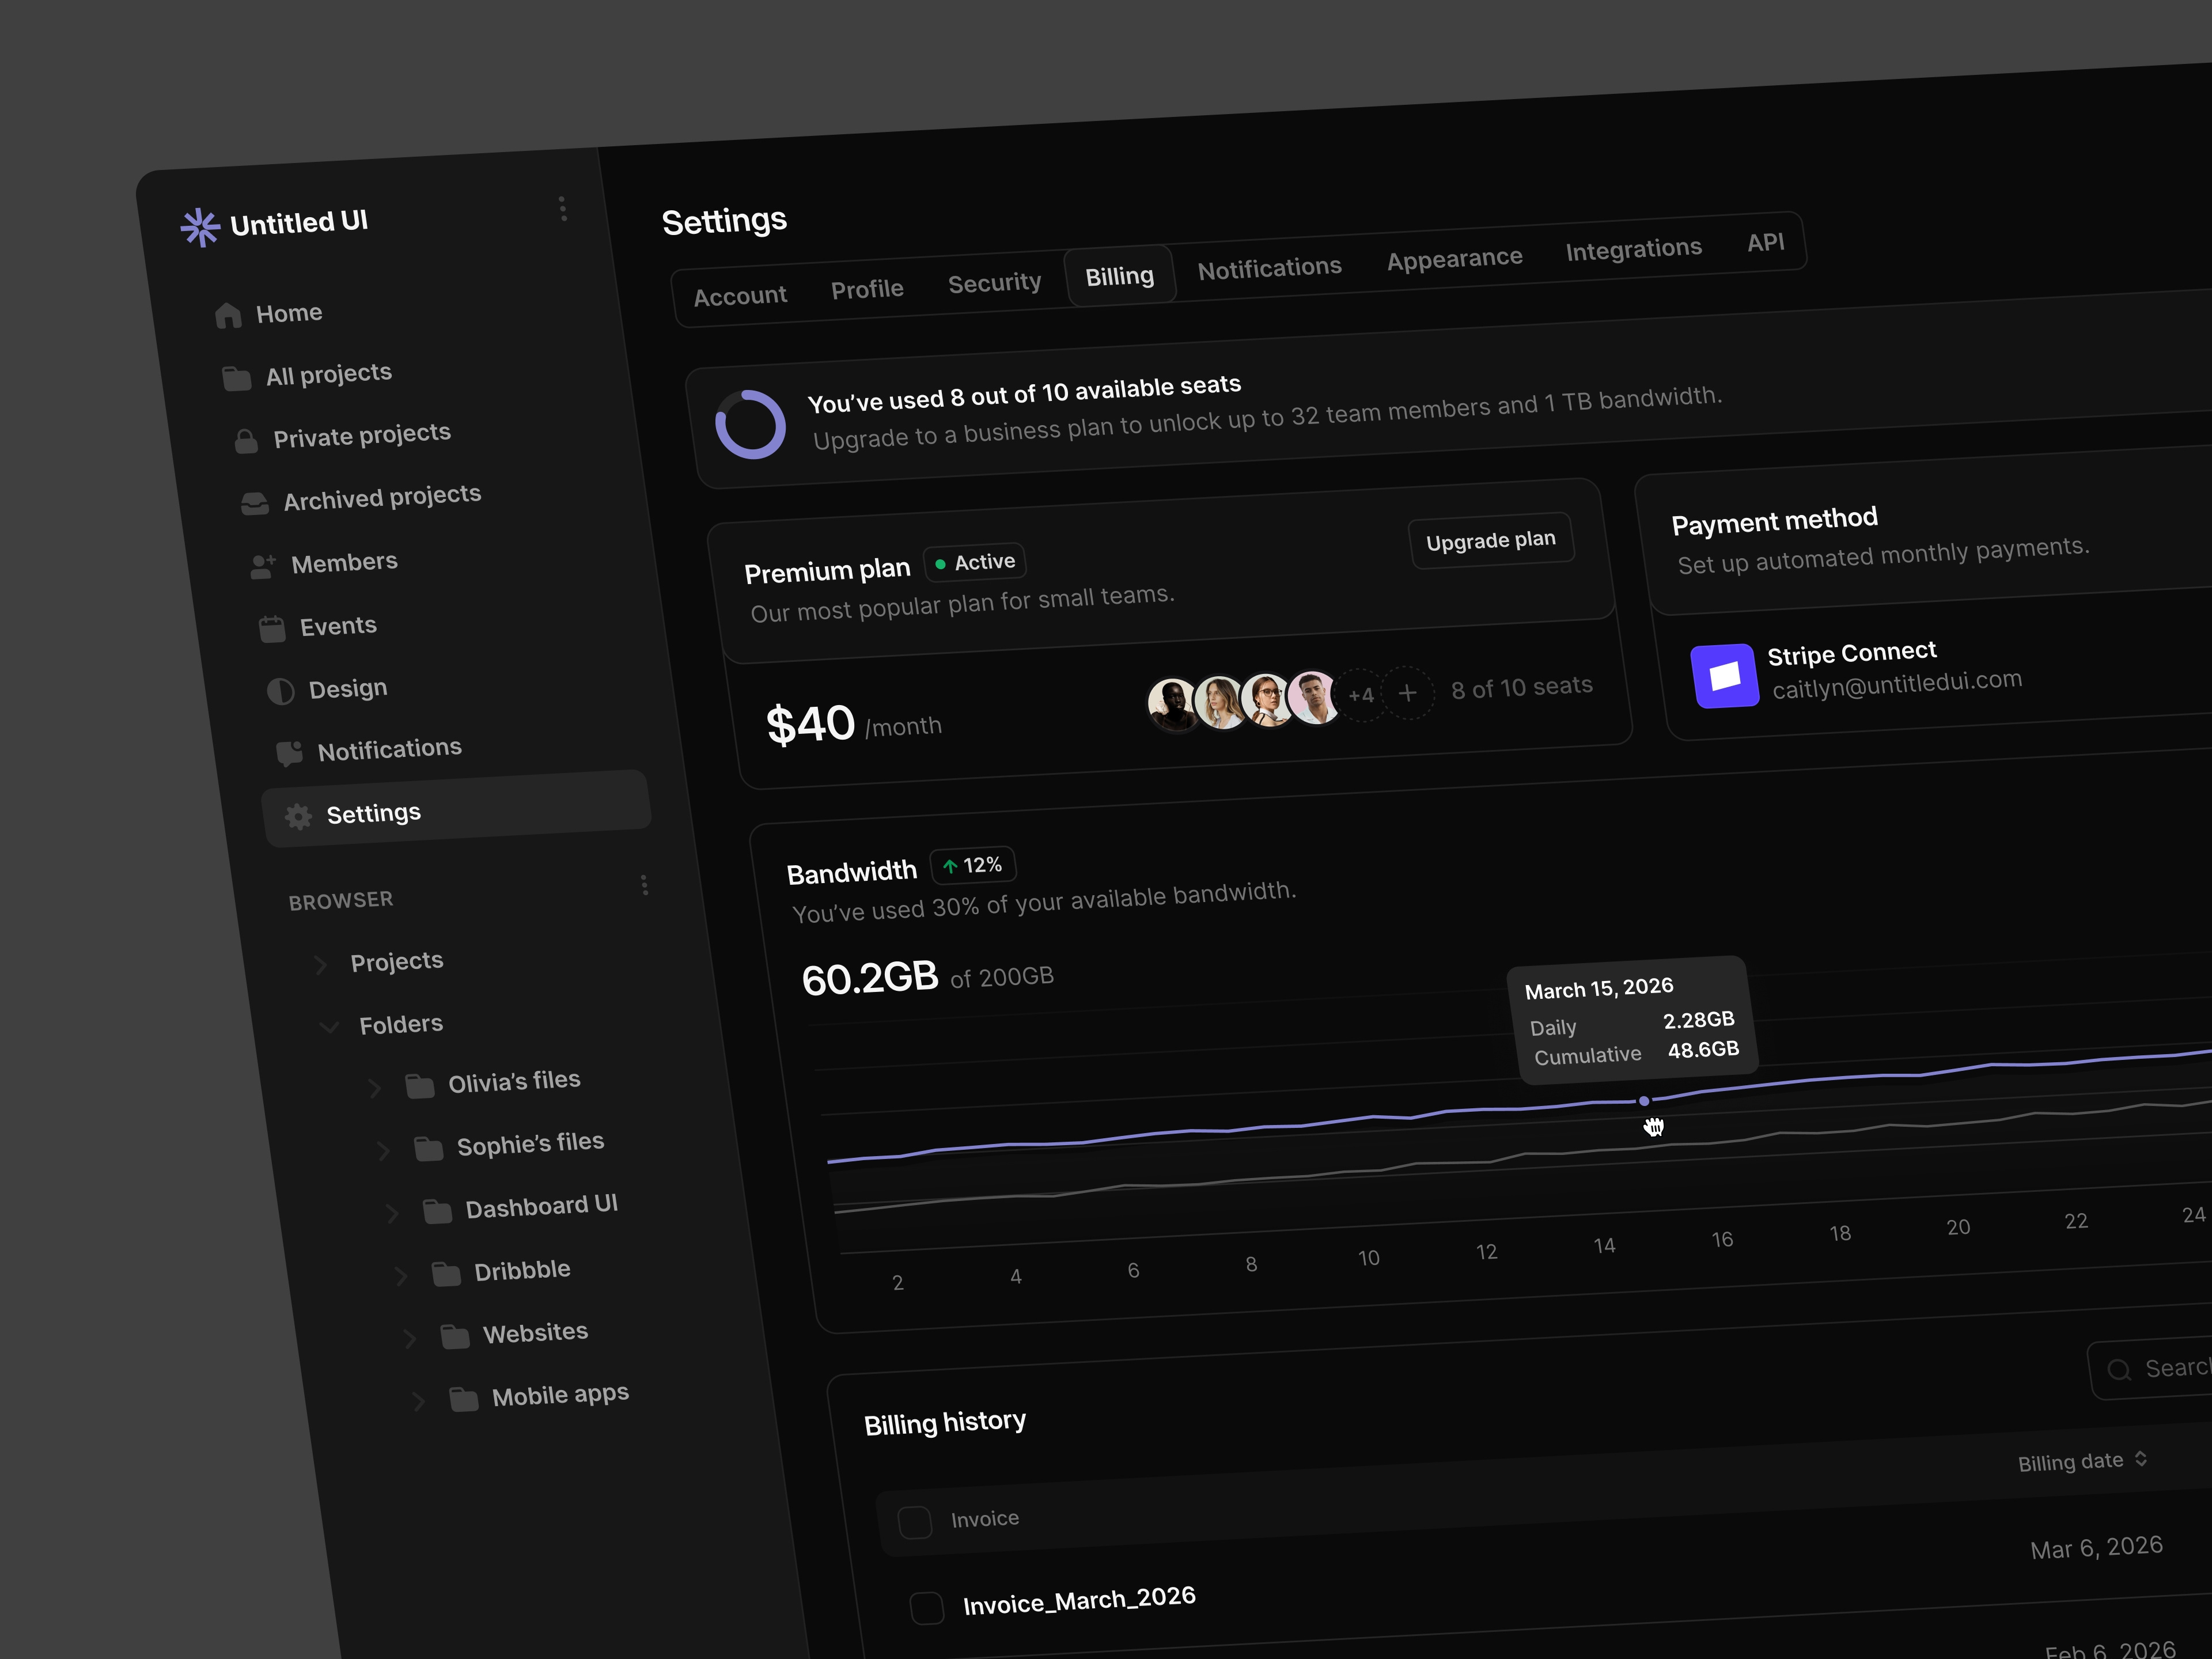The width and height of the screenshot is (2212, 1659).
Task: Click the Untitled UI asterisk logo
Action: tap(200, 227)
